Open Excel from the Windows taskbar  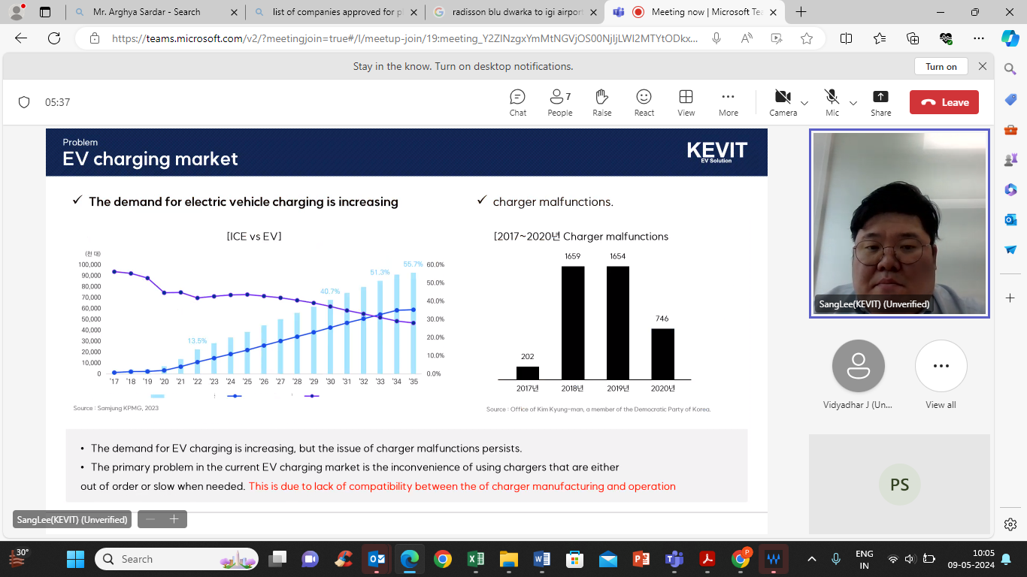coord(475,559)
